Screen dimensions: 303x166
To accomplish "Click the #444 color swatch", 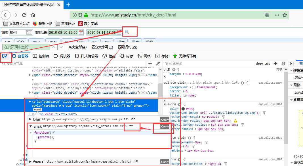I will click(x=183, y=109).
